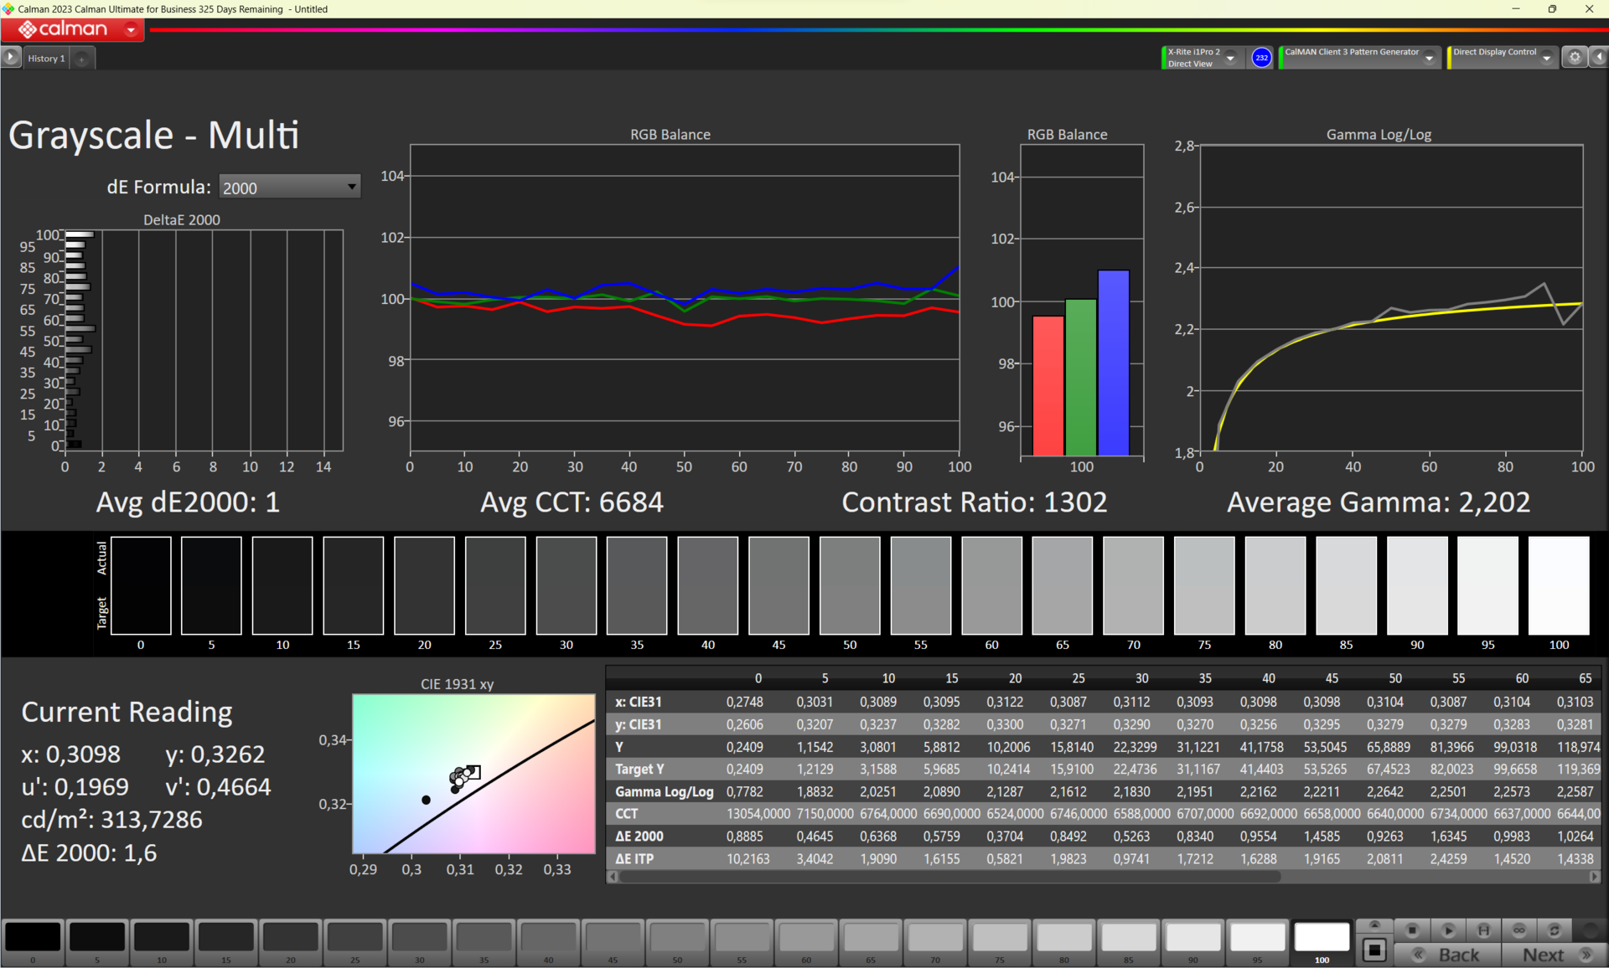Click the data table horizontal scrollbar
This screenshot has width=1609, height=968.
[947, 877]
